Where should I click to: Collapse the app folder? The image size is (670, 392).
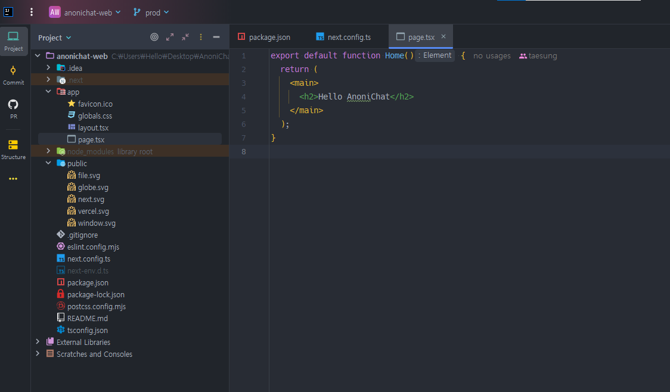tap(48, 91)
